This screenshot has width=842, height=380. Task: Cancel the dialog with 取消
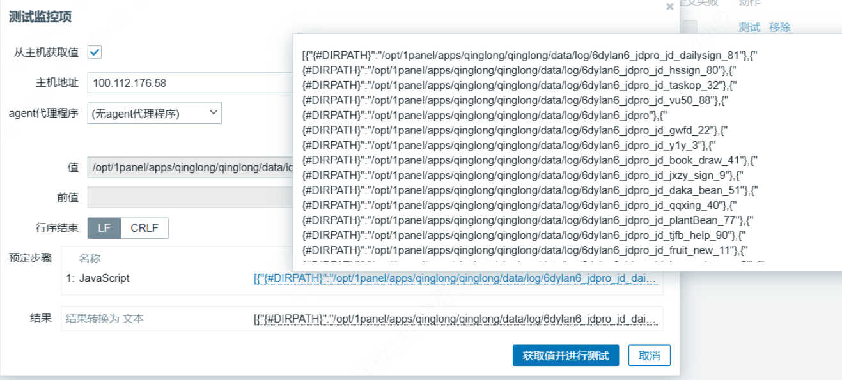[x=649, y=356]
